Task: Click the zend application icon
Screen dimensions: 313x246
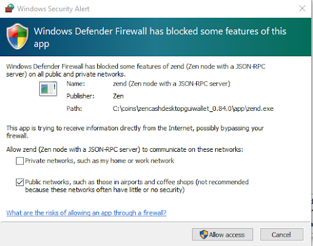Action: [48, 89]
